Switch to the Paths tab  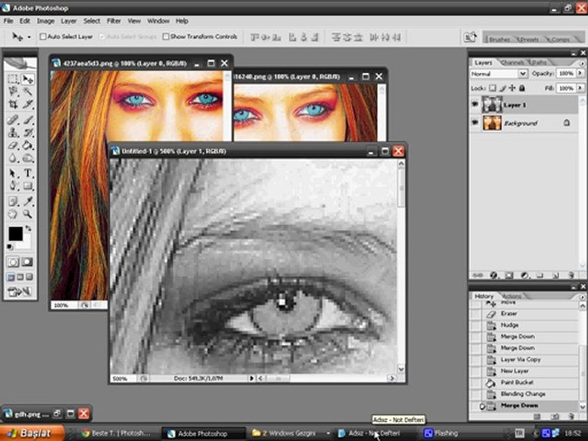(x=538, y=62)
